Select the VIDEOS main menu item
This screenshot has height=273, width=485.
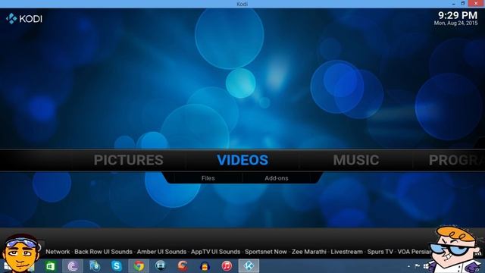242,160
